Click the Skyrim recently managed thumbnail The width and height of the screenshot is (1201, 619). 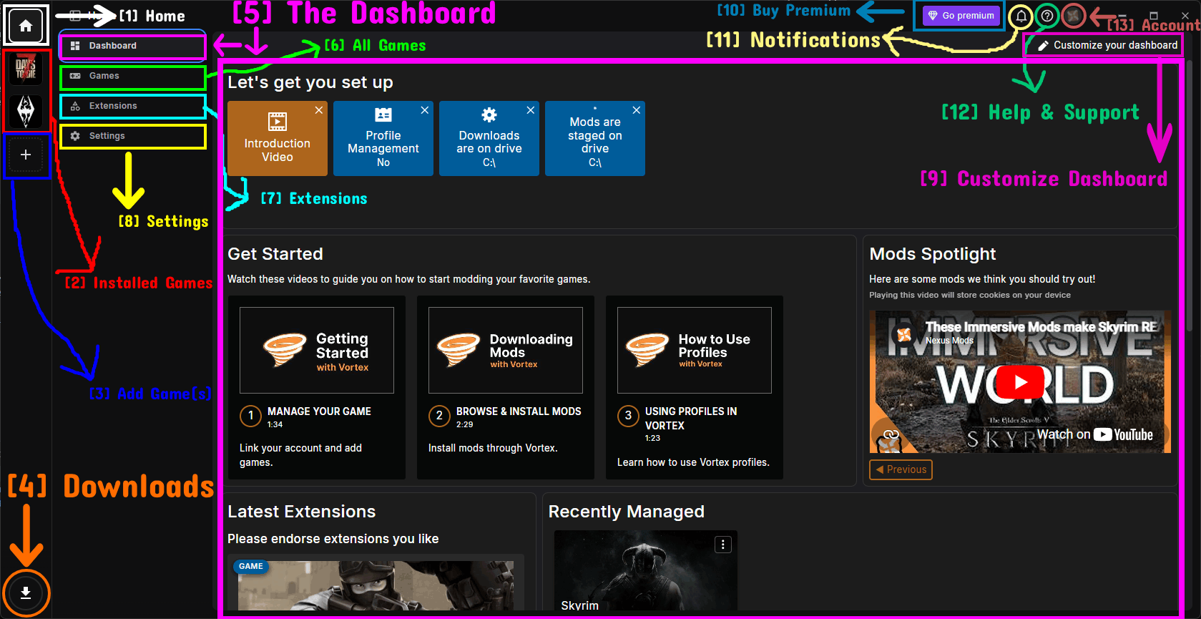[646, 570]
